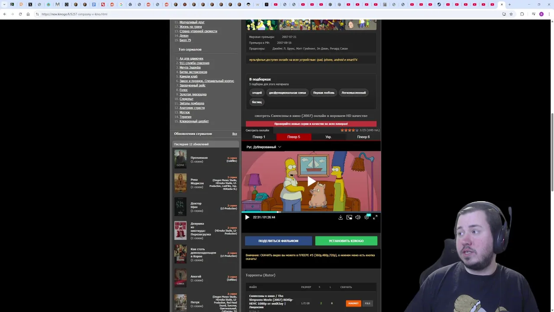Open the Рус. Дублированный audio dropdown
Viewport: 554px width, 312px height.
(264, 147)
